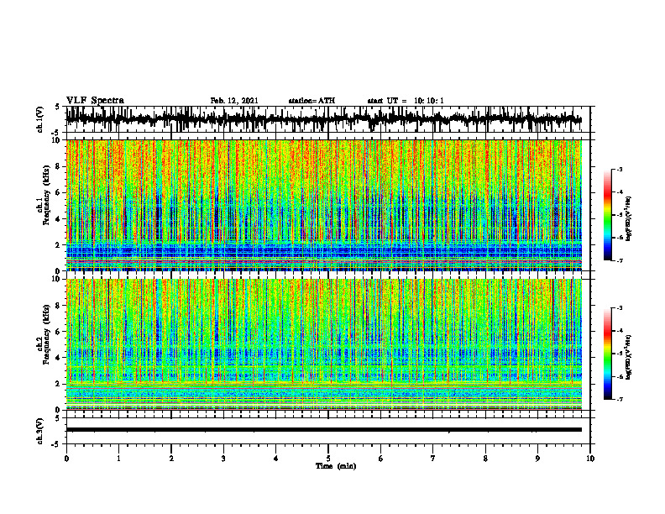Click the "2" tick on Time axis

pyautogui.click(x=171, y=459)
